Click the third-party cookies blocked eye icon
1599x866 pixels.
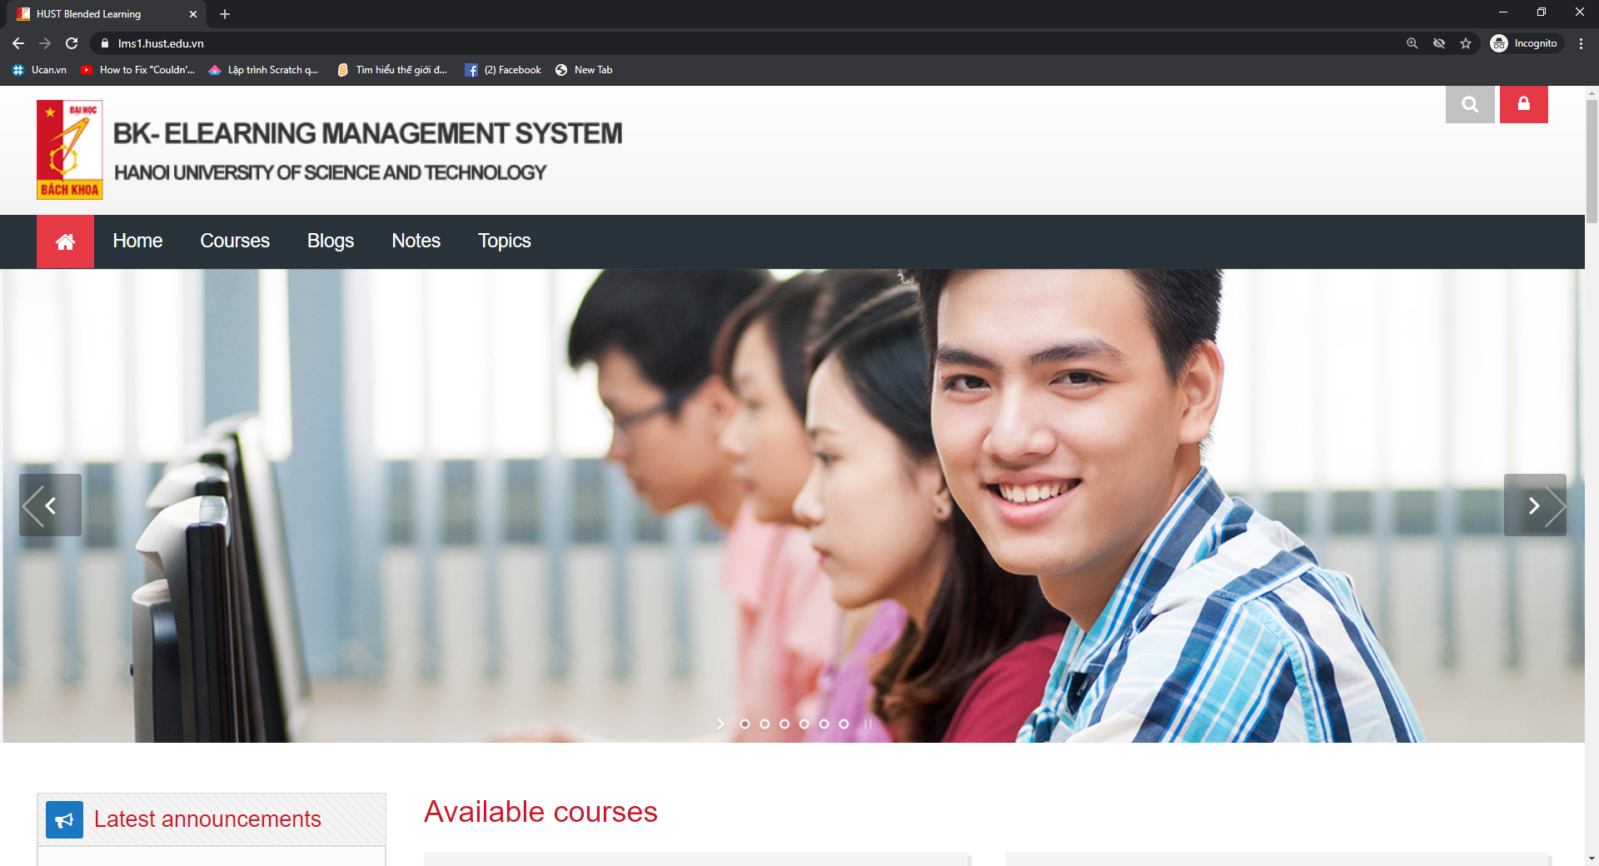[x=1439, y=43]
